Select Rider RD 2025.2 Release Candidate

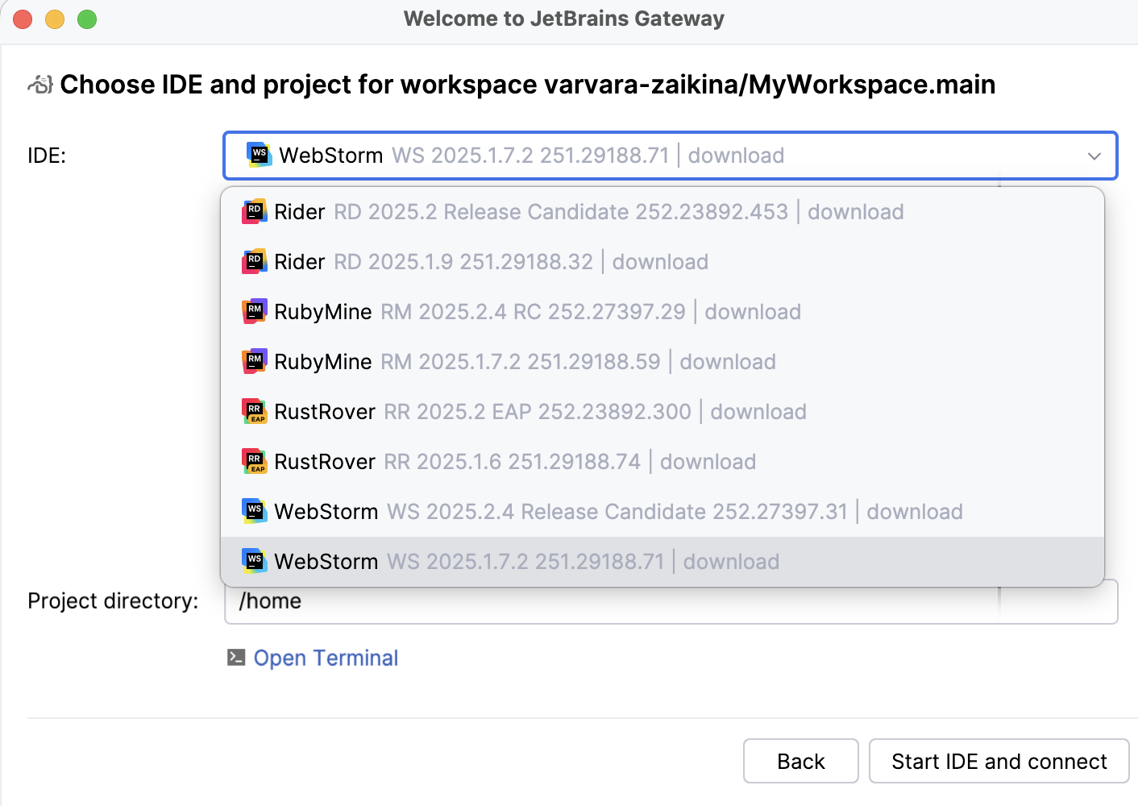[x=662, y=212]
